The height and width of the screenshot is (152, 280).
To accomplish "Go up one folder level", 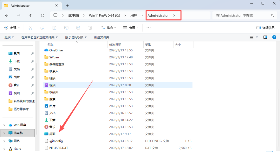I will click(31, 16).
